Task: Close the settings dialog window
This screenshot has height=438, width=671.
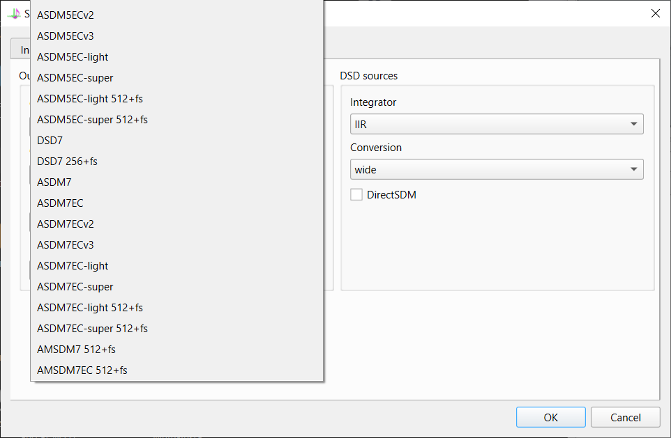Action: coord(655,13)
